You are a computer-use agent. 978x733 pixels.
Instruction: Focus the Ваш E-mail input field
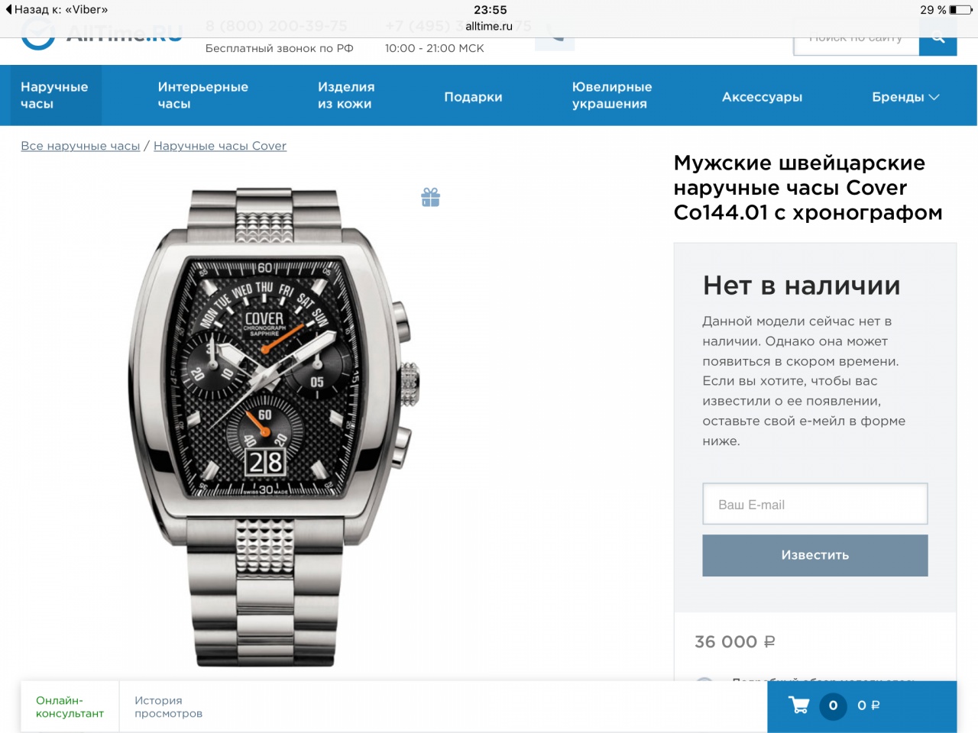tap(814, 504)
